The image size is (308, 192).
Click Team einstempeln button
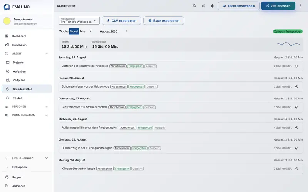pyautogui.click(x=239, y=6)
